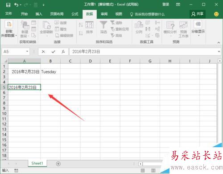The width and height of the screenshot is (223, 174).
Task: Click the Relationships icon
Action: 157,29
